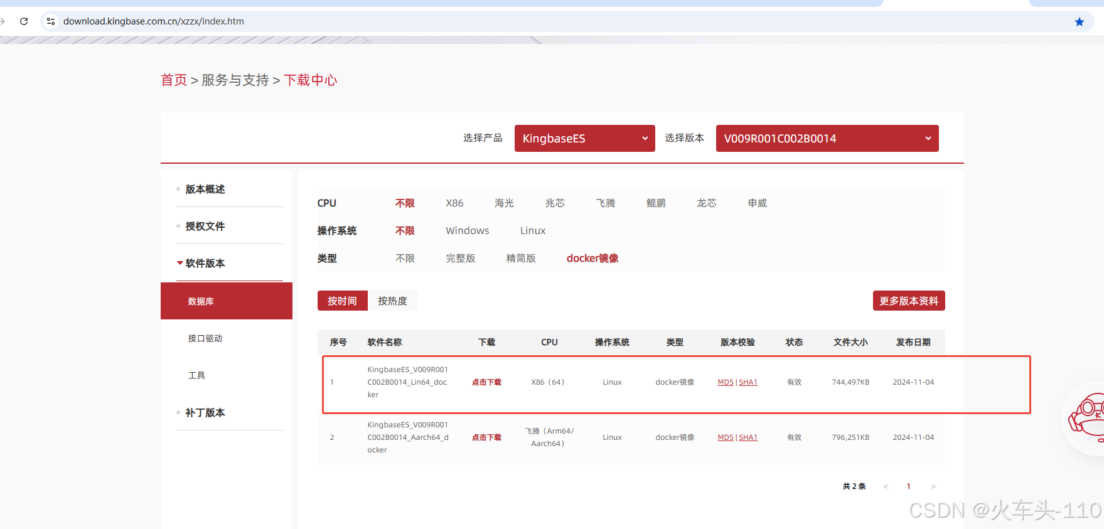
Task: Click 点击下载 for the Lin64_docker package
Action: (486, 382)
